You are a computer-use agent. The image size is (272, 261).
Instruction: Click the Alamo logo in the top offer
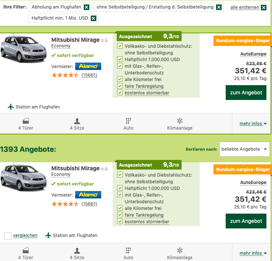(88, 66)
